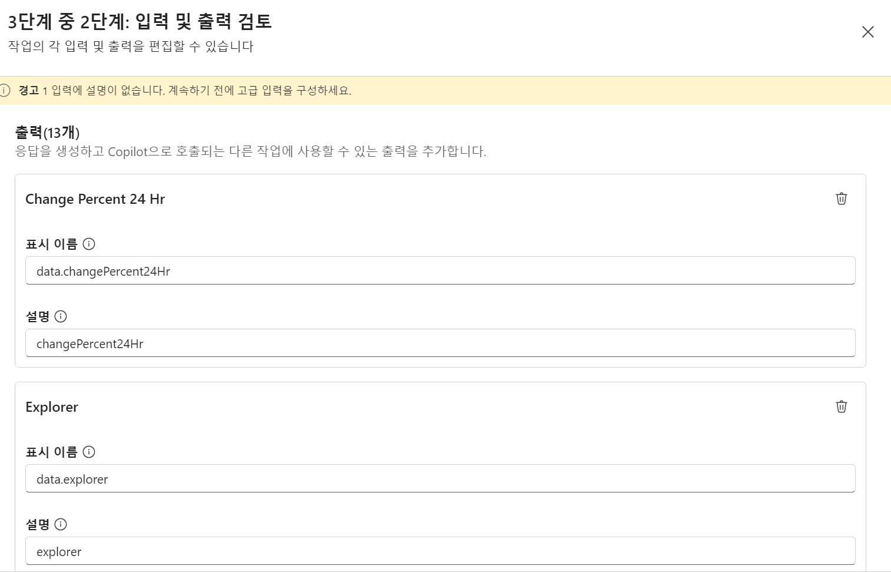
Task: Focus the data.changePercent24Hr display name field
Action: click(440, 270)
